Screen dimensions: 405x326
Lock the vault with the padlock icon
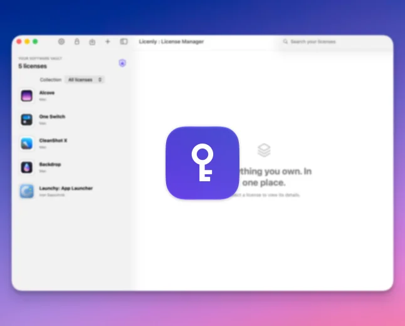click(76, 41)
